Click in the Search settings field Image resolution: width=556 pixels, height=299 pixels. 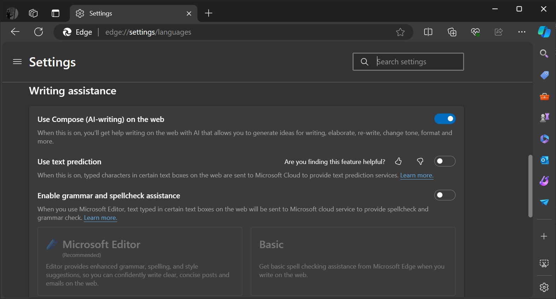(408, 62)
